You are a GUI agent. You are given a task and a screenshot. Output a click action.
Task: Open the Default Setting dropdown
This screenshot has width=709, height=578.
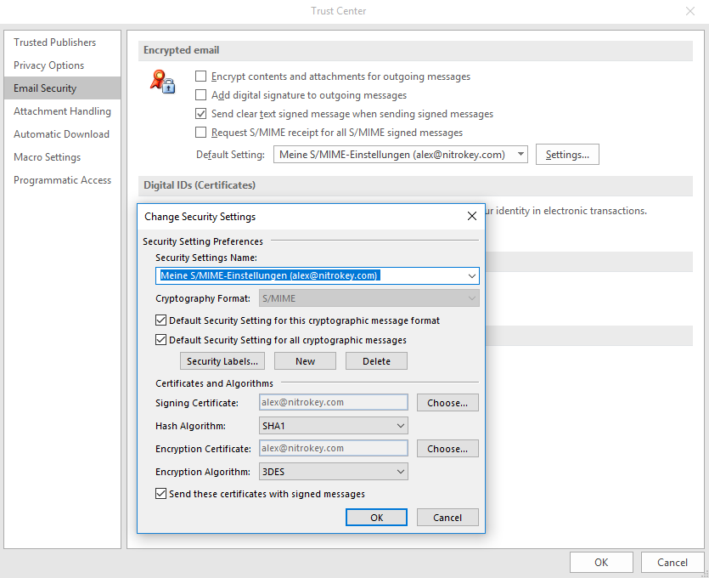(x=520, y=155)
